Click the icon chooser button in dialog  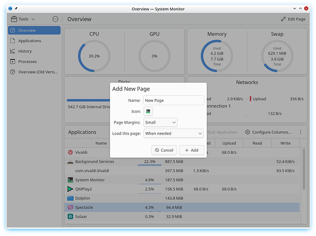coord(148,111)
